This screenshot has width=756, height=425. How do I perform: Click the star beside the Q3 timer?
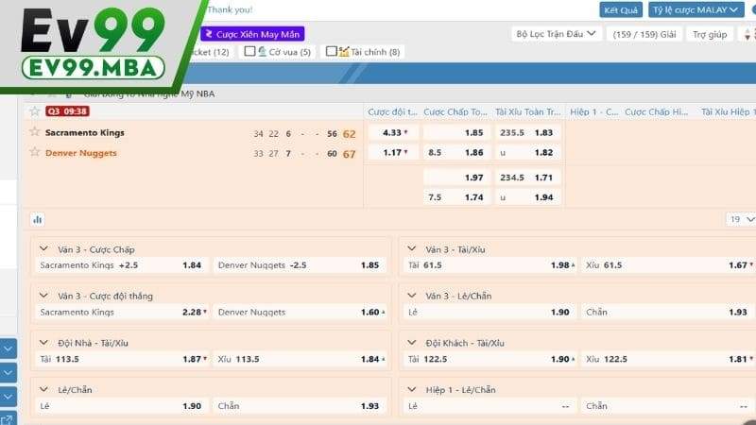35,110
